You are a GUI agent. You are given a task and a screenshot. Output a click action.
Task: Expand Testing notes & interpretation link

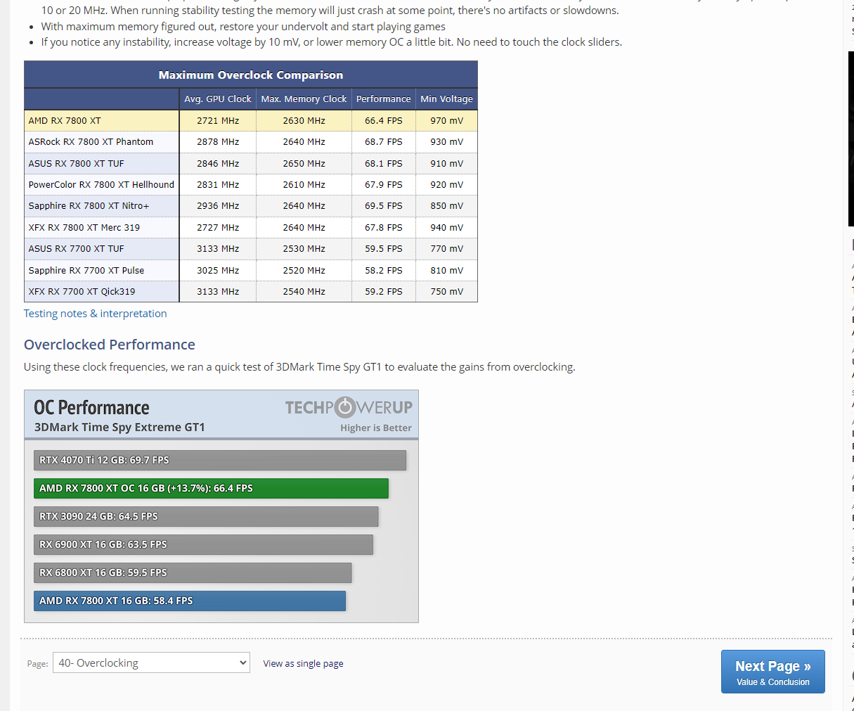(96, 314)
